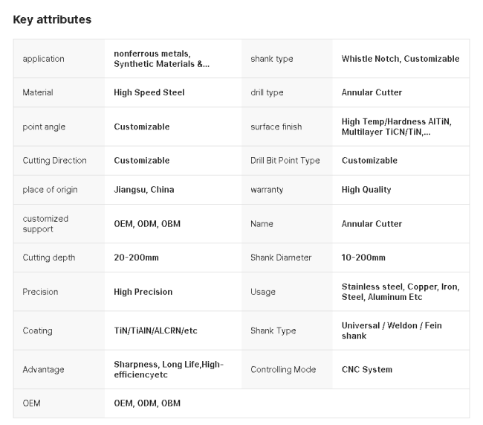Click the "20-200mm" cutting depth value
This screenshot has width=483, height=425.
pos(136,258)
